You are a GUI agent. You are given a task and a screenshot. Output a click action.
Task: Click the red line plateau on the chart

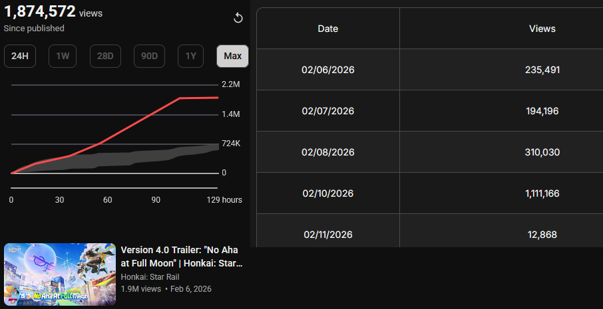click(199, 98)
